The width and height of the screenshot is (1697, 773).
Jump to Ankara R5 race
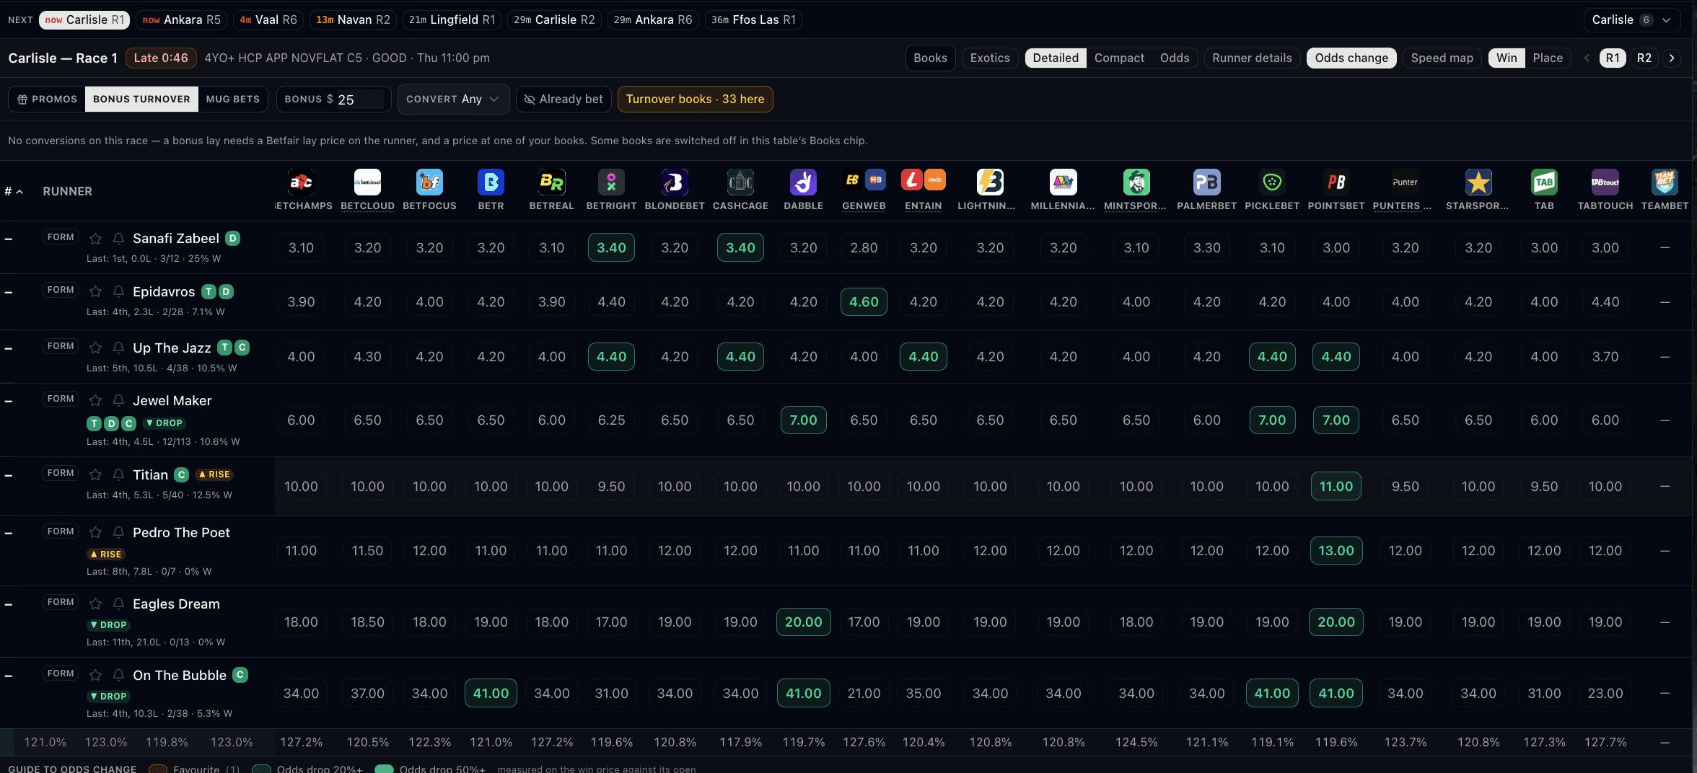tap(182, 19)
